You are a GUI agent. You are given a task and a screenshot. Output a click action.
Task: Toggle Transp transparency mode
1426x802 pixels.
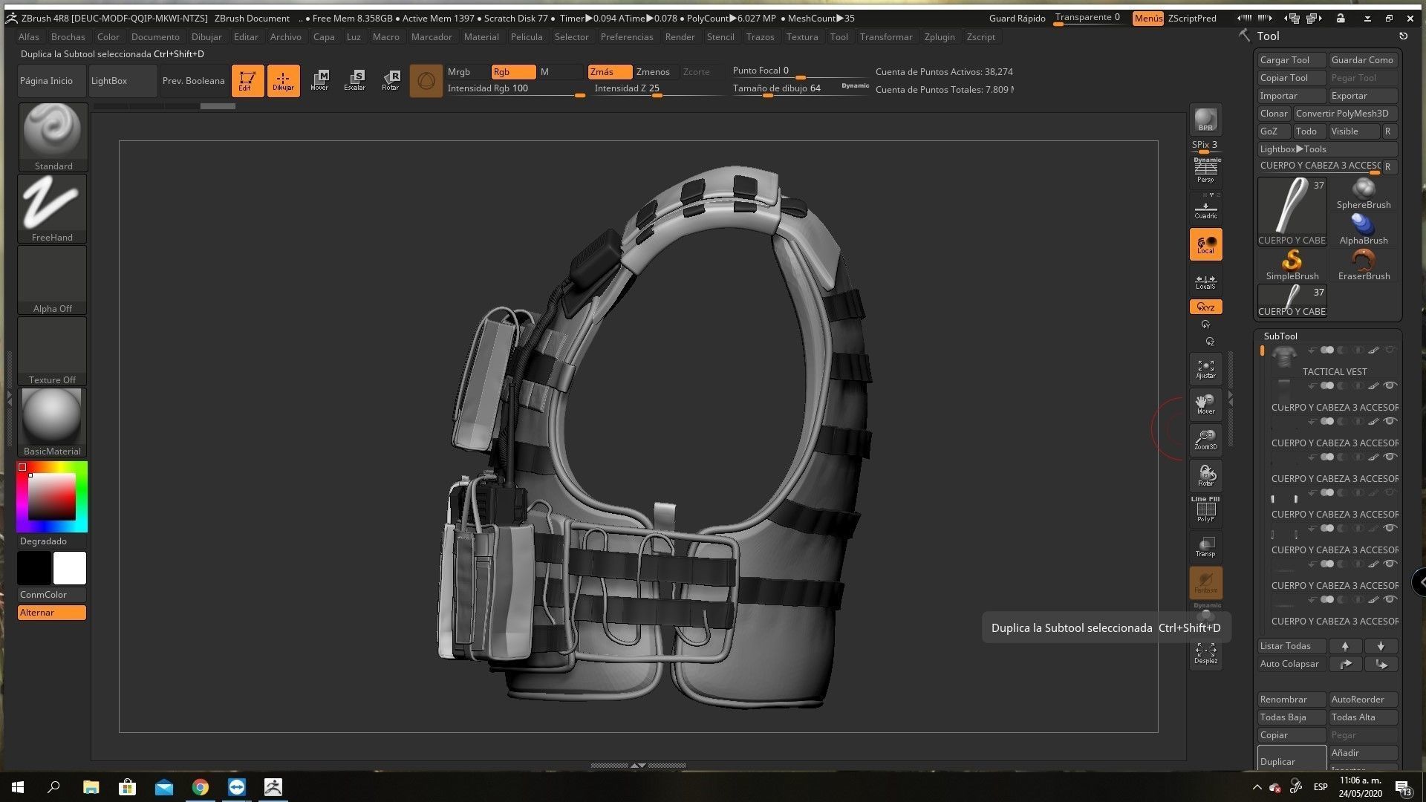click(x=1205, y=547)
